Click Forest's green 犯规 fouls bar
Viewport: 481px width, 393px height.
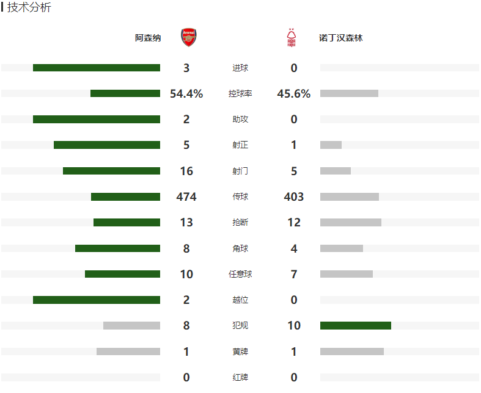tap(356, 326)
